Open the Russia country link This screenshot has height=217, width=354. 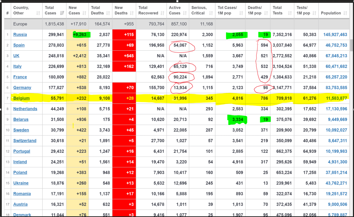(x=20, y=34)
